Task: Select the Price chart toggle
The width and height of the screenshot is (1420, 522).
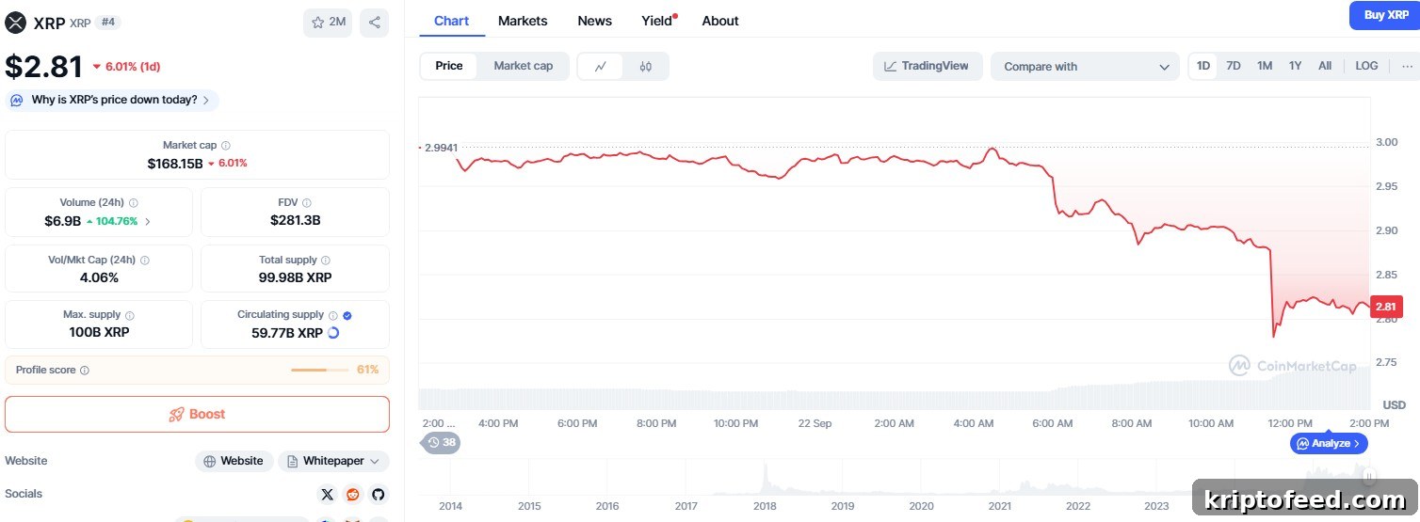Action: (x=449, y=66)
